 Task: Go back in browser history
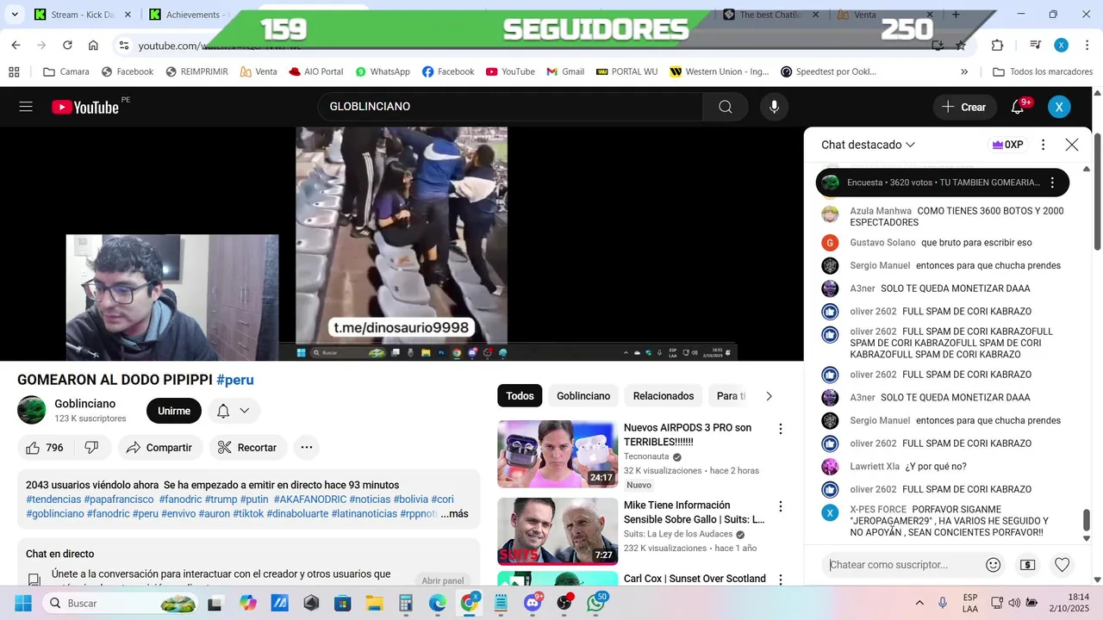click(x=16, y=45)
